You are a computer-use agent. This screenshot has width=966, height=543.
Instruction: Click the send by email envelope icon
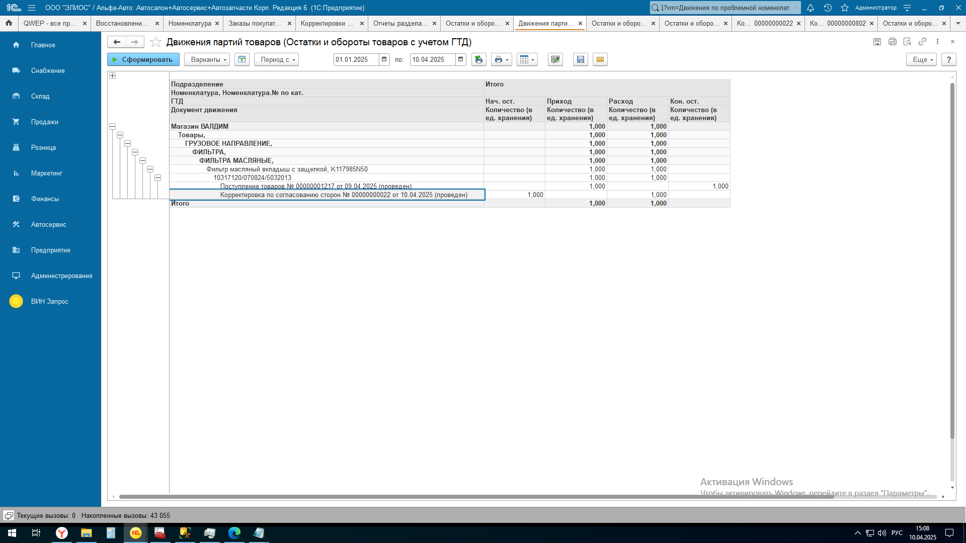600,59
